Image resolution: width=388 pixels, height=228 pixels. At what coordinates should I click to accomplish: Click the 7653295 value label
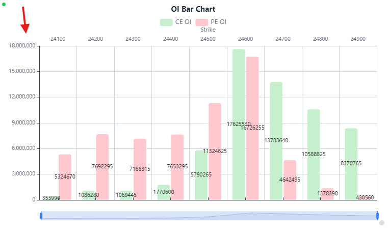pyautogui.click(x=177, y=166)
